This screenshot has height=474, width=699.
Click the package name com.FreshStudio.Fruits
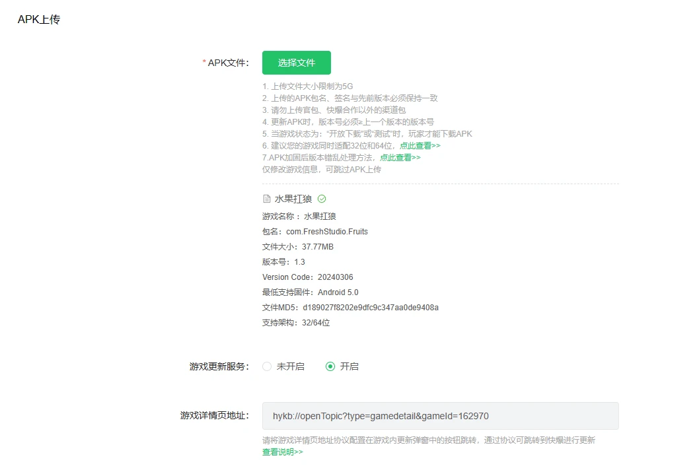[x=327, y=232]
